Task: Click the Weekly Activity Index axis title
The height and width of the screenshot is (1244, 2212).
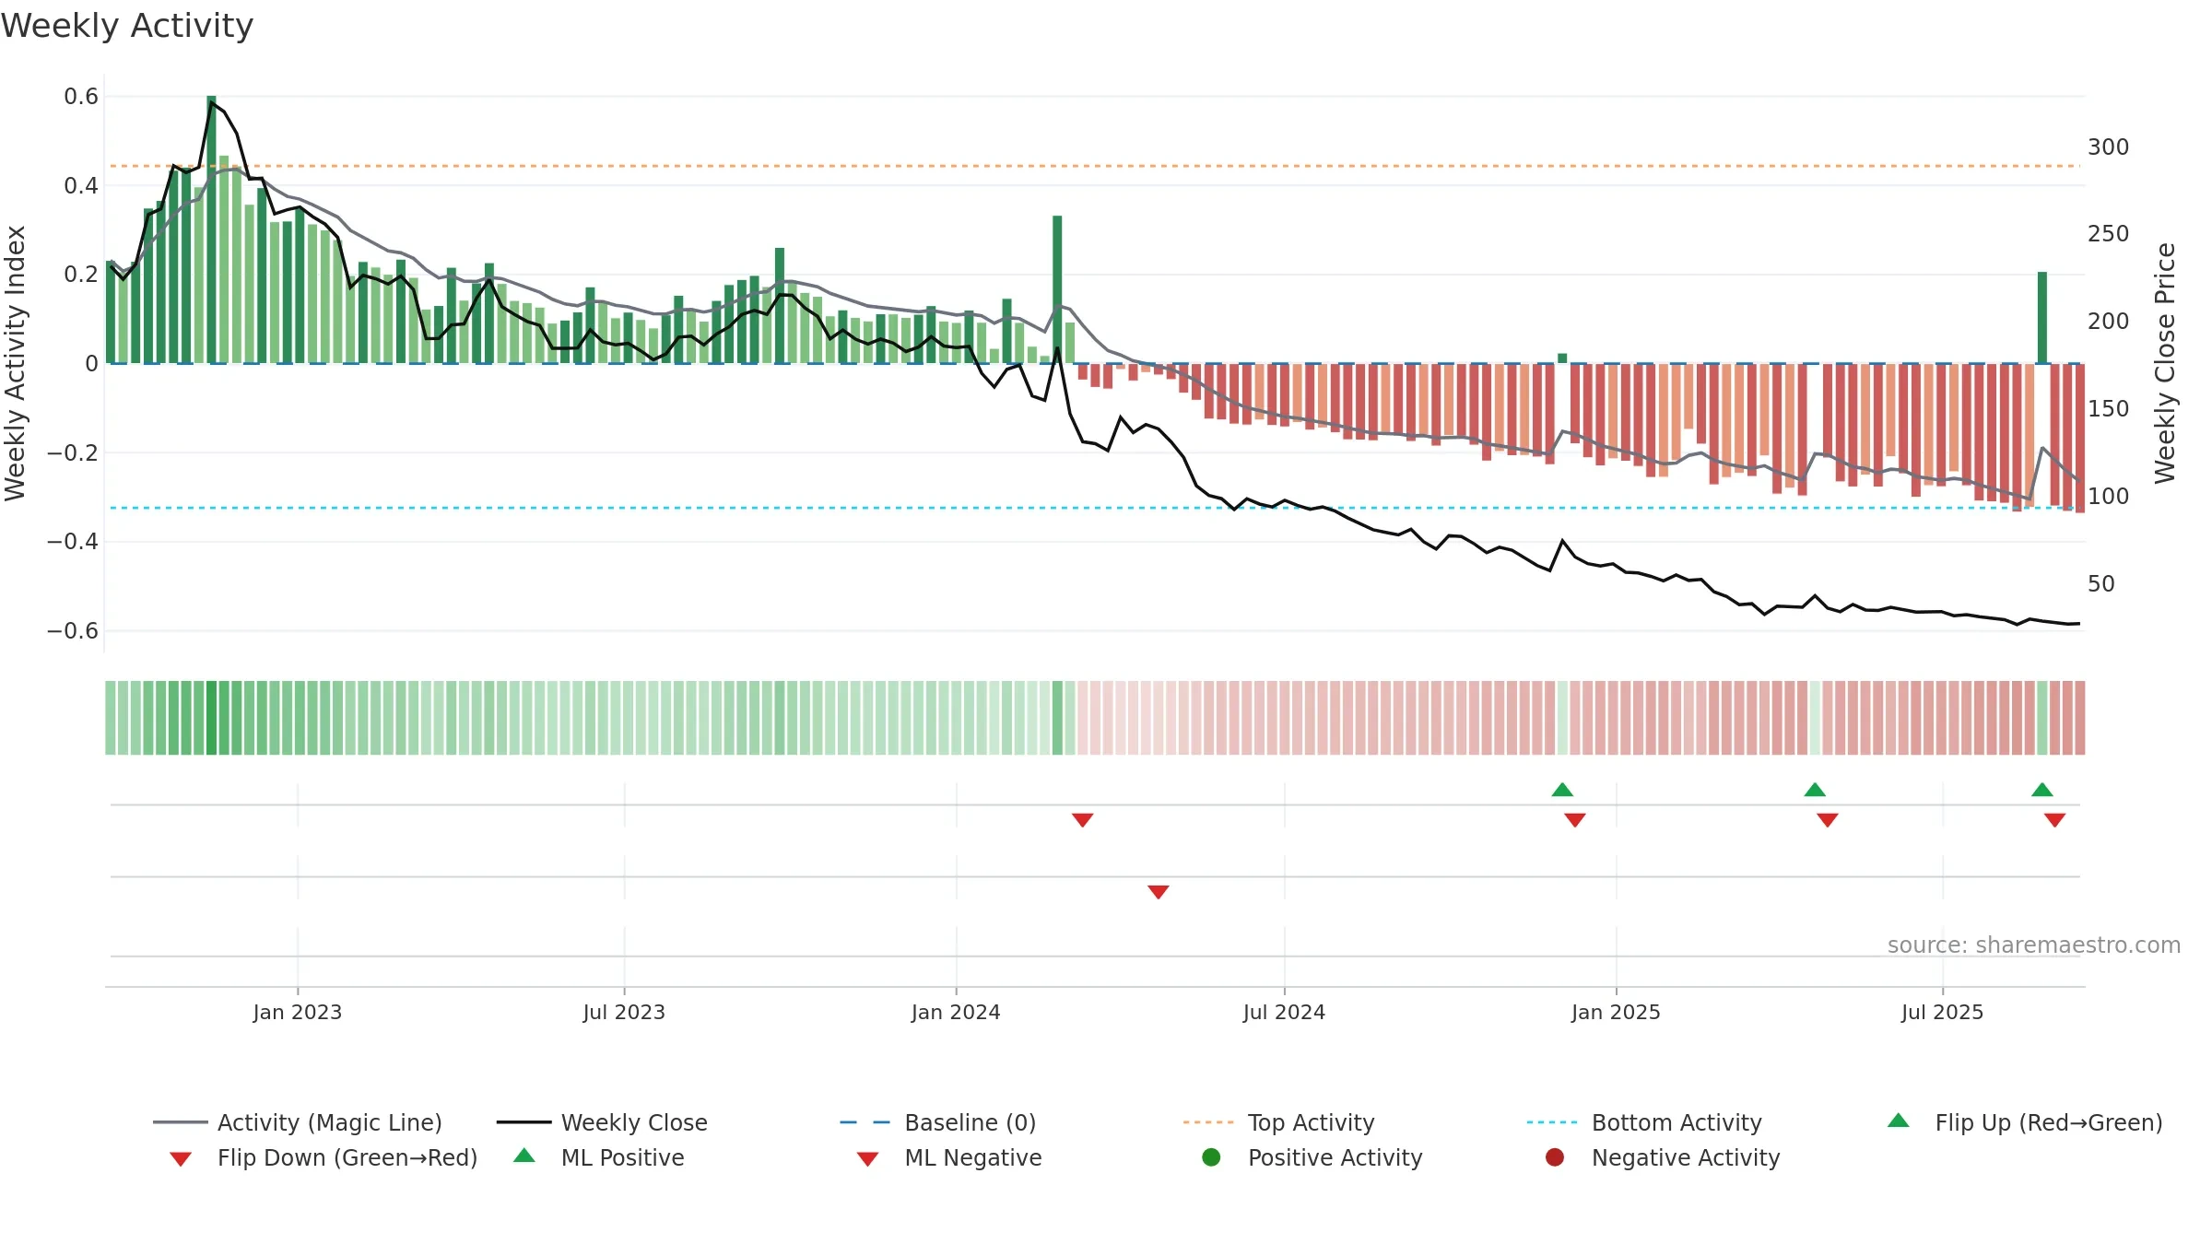Action: click(15, 363)
